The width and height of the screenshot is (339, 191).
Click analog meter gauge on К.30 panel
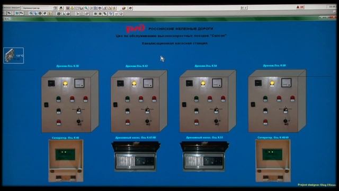pyautogui.click(x=79, y=83)
